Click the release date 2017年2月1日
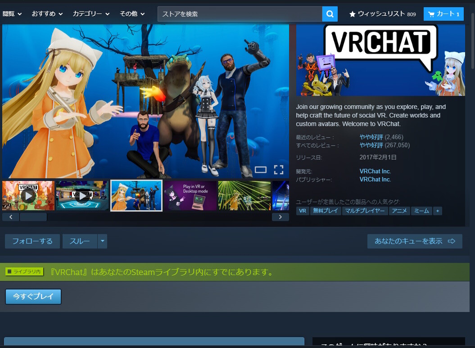Screen dimensions: 475x348 click(378, 157)
